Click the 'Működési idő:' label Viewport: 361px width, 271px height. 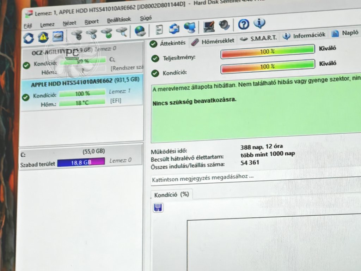(x=169, y=151)
